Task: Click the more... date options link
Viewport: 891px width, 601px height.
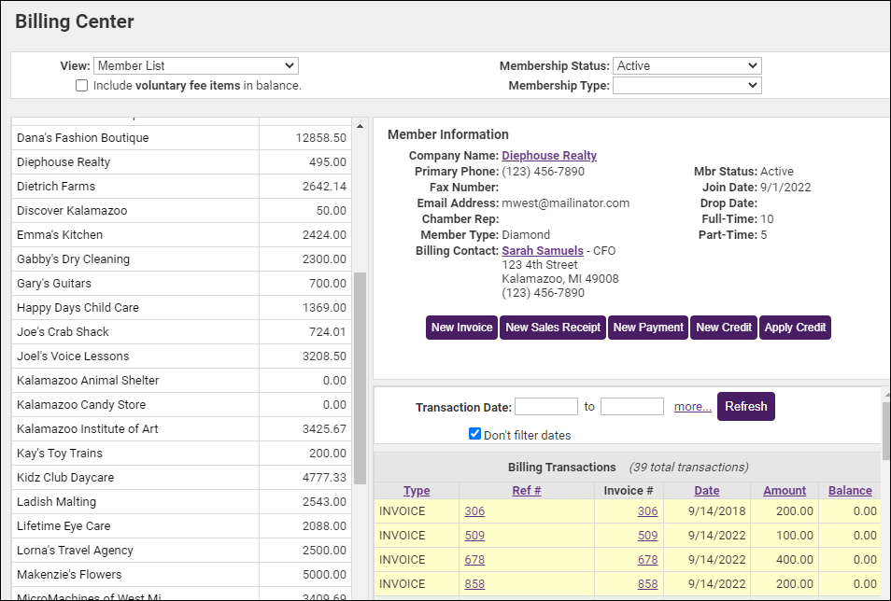Action: 692,407
